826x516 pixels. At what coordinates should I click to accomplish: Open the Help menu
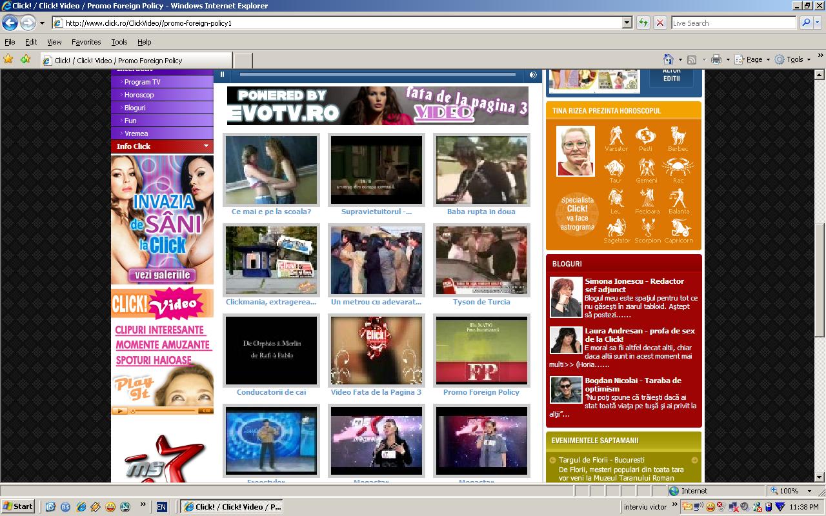pos(144,42)
